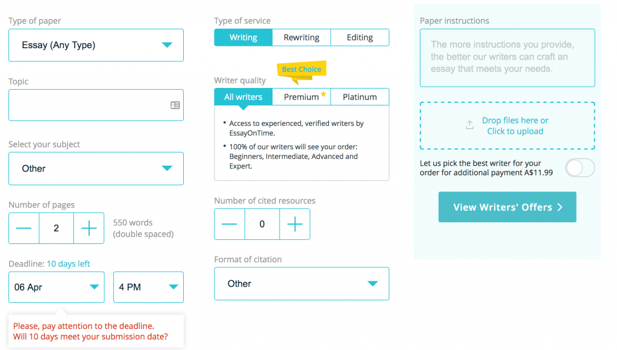Click the Best Choice ribbon badge
Viewport: 617px width, 350px height.
pos(301,70)
